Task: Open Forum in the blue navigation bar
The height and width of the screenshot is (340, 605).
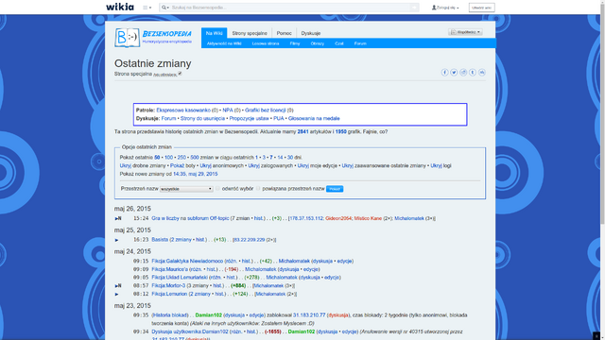Action: 360,43
